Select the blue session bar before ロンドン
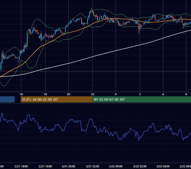The height and width of the screenshot is (169, 191). [7, 99]
